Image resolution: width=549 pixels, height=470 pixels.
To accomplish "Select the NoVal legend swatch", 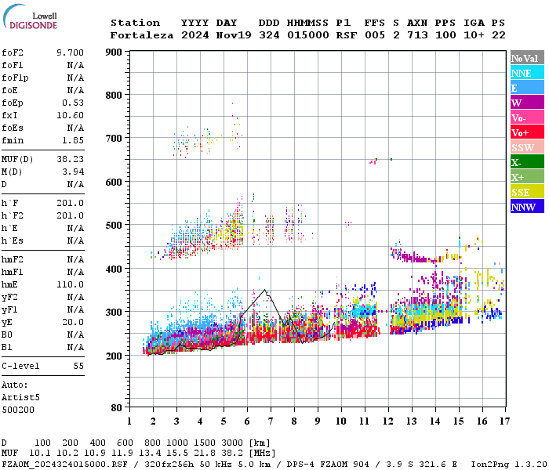I will (x=527, y=58).
